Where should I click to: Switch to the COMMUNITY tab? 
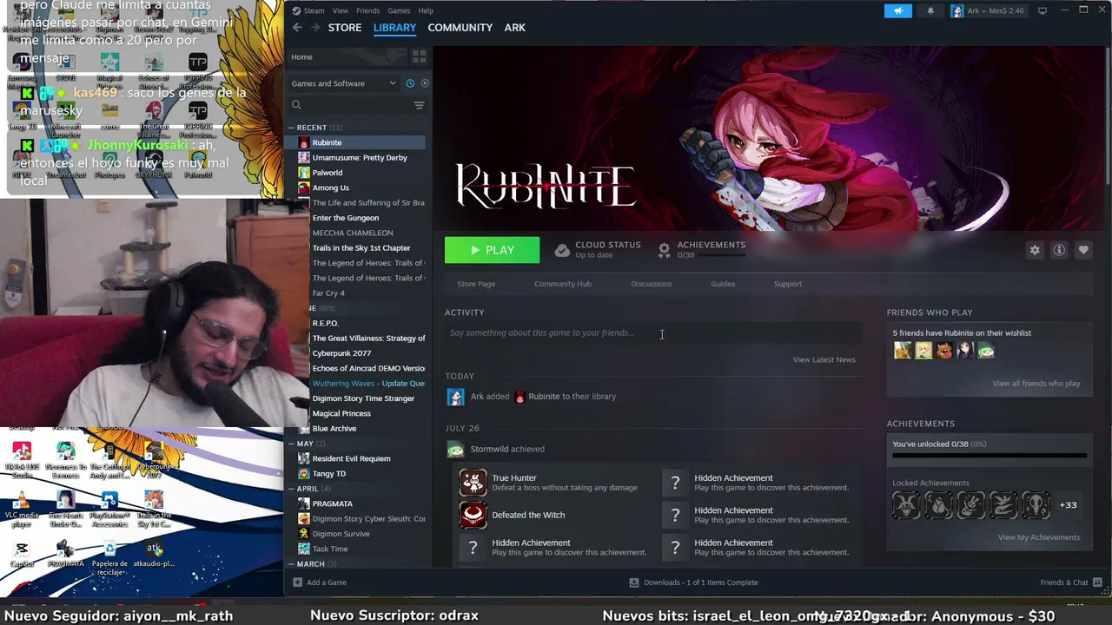pyautogui.click(x=460, y=28)
